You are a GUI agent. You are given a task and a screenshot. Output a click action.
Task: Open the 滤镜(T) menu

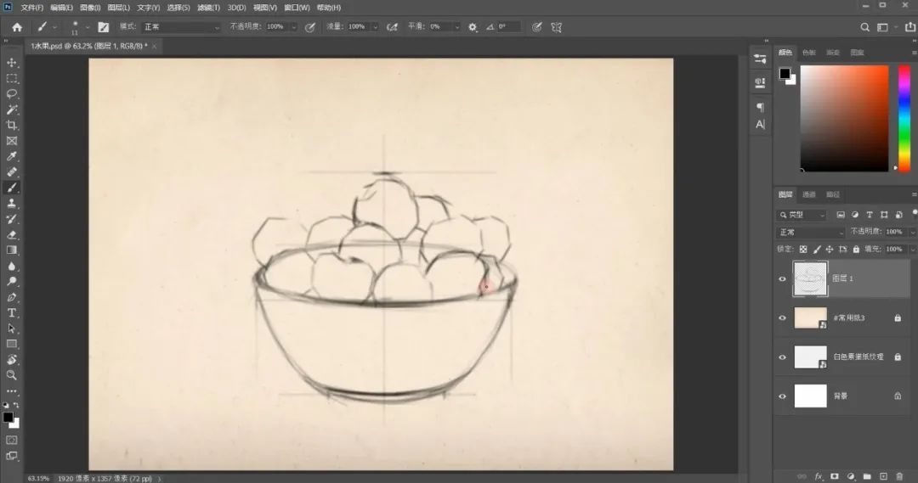[208, 8]
